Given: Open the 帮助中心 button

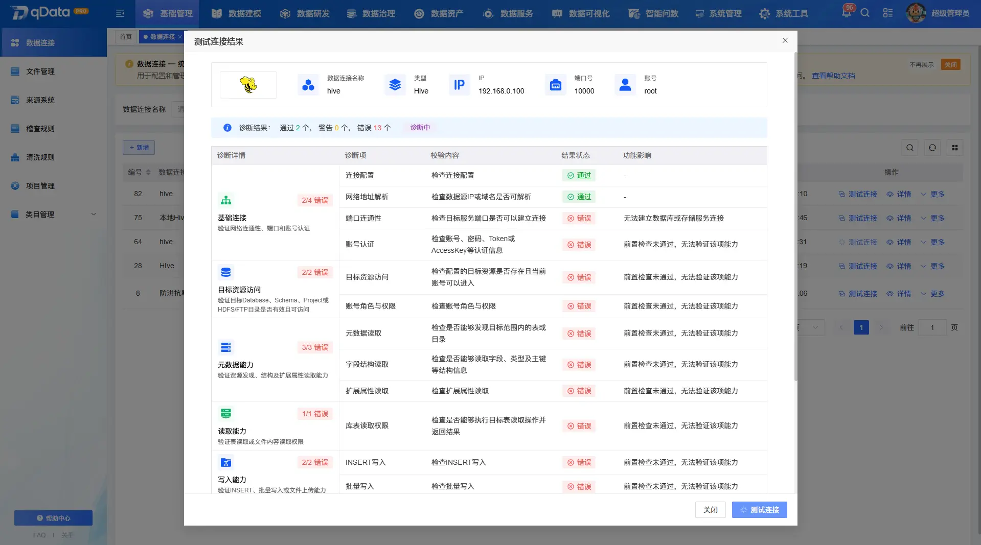Looking at the screenshot, I should (x=53, y=518).
